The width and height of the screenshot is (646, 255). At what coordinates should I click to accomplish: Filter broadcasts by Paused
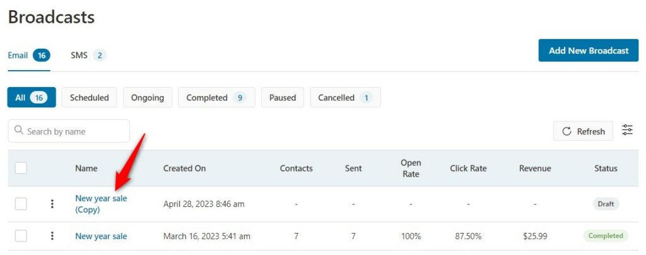pyautogui.click(x=283, y=98)
